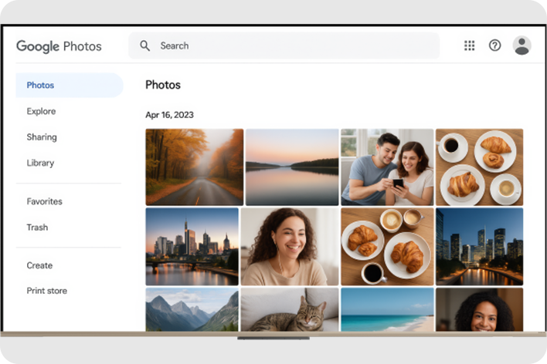Open the Google apps grid icon

click(x=469, y=45)
